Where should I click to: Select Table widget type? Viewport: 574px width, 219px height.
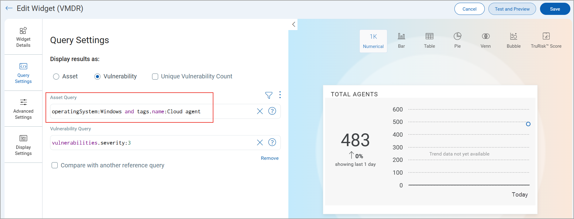point(430,41)
